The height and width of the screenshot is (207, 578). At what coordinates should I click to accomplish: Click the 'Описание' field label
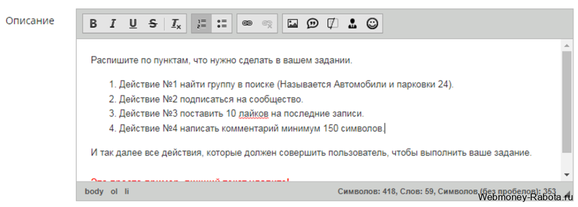[30, 21]
